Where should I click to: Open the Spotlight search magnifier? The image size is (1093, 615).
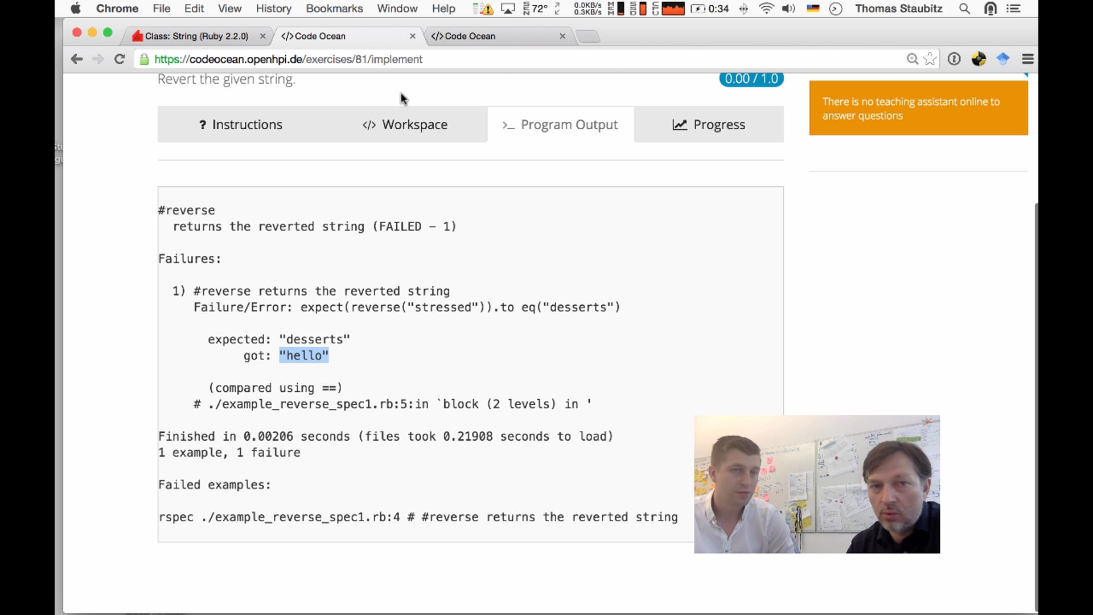(964, 9)
